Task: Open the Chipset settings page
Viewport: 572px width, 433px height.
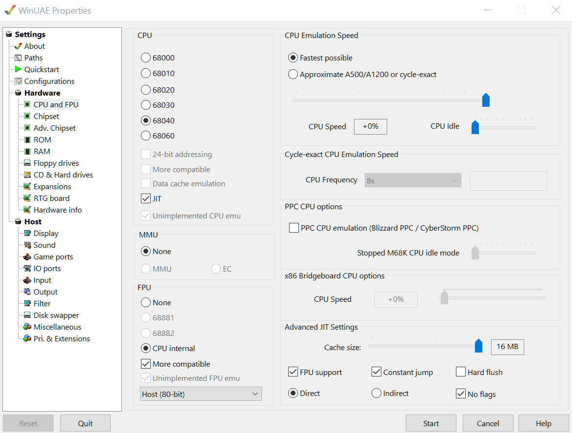Action: (46, 117)
